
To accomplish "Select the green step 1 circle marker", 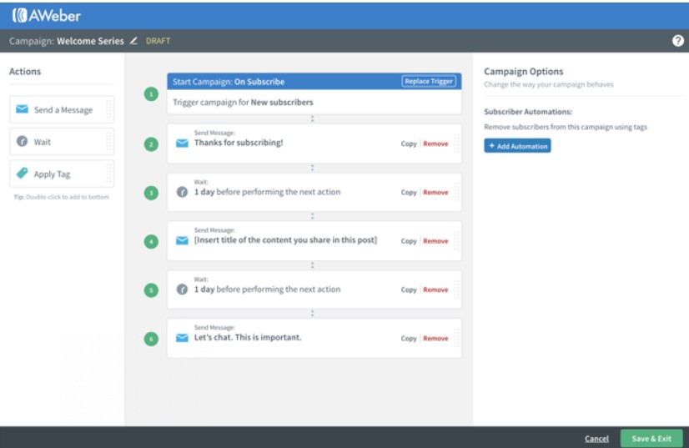I will (x=151, y=96).
